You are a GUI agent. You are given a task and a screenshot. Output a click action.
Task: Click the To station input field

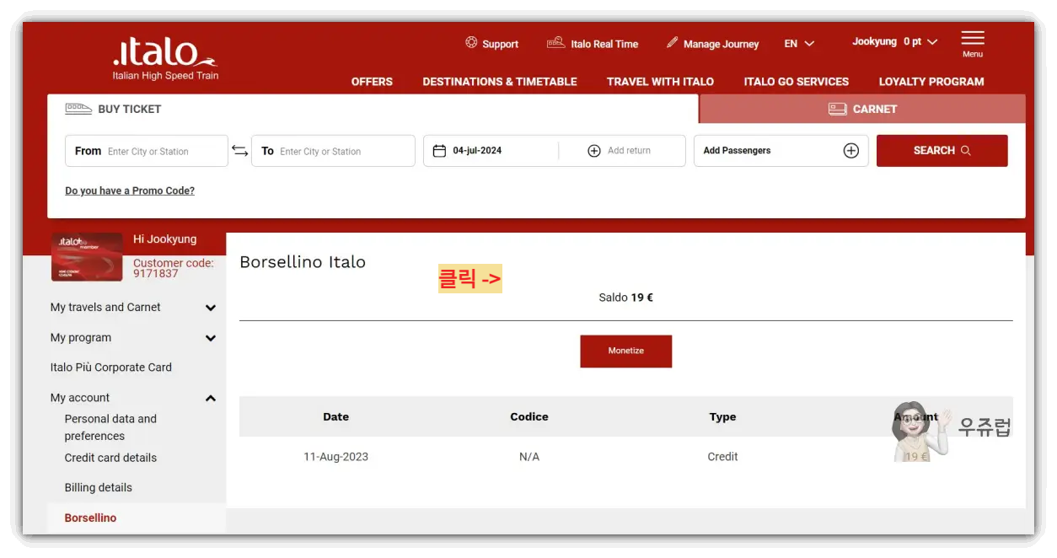(x=333, y=151)
